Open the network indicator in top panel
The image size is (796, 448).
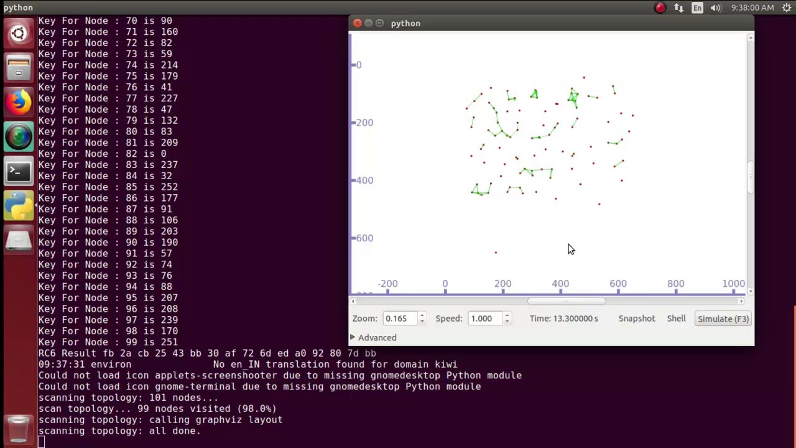(x=678, y=7)
